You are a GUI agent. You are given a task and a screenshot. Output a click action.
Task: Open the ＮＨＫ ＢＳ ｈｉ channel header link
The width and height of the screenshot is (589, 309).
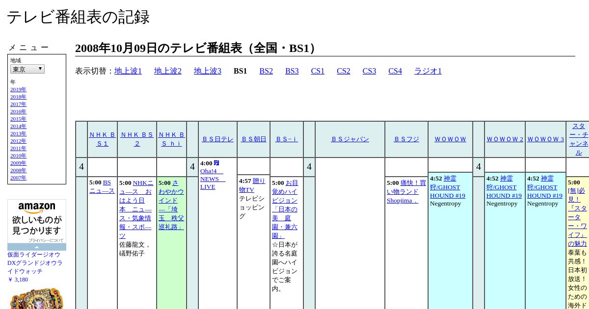click(171, 139)
